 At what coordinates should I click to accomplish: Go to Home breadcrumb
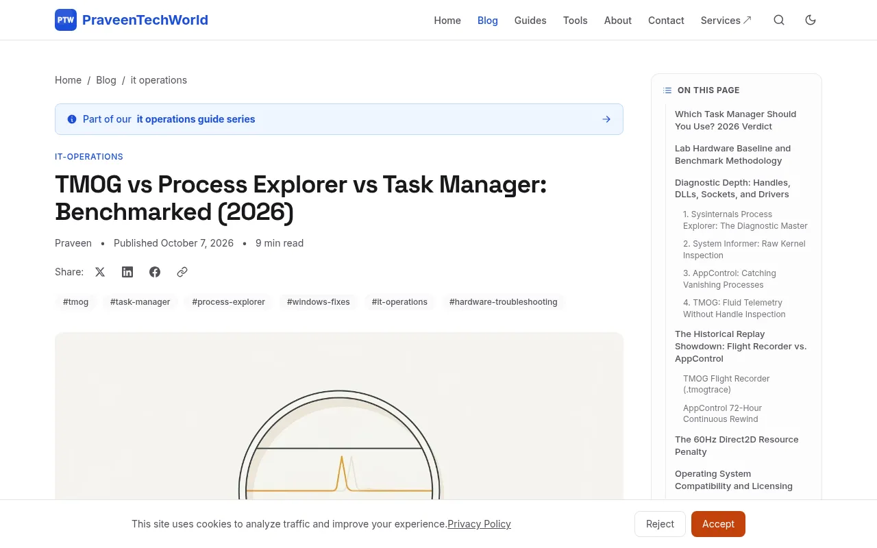coord(68,80)
